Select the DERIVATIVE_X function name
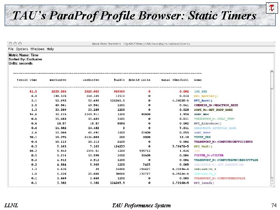Image resolution: width=280 pixels, height=210 pixels. point(205,169)
